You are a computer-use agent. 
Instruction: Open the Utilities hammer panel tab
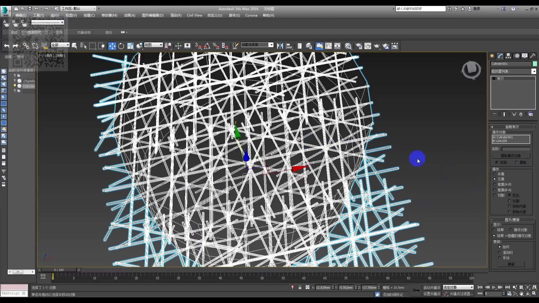coord(533,56)
